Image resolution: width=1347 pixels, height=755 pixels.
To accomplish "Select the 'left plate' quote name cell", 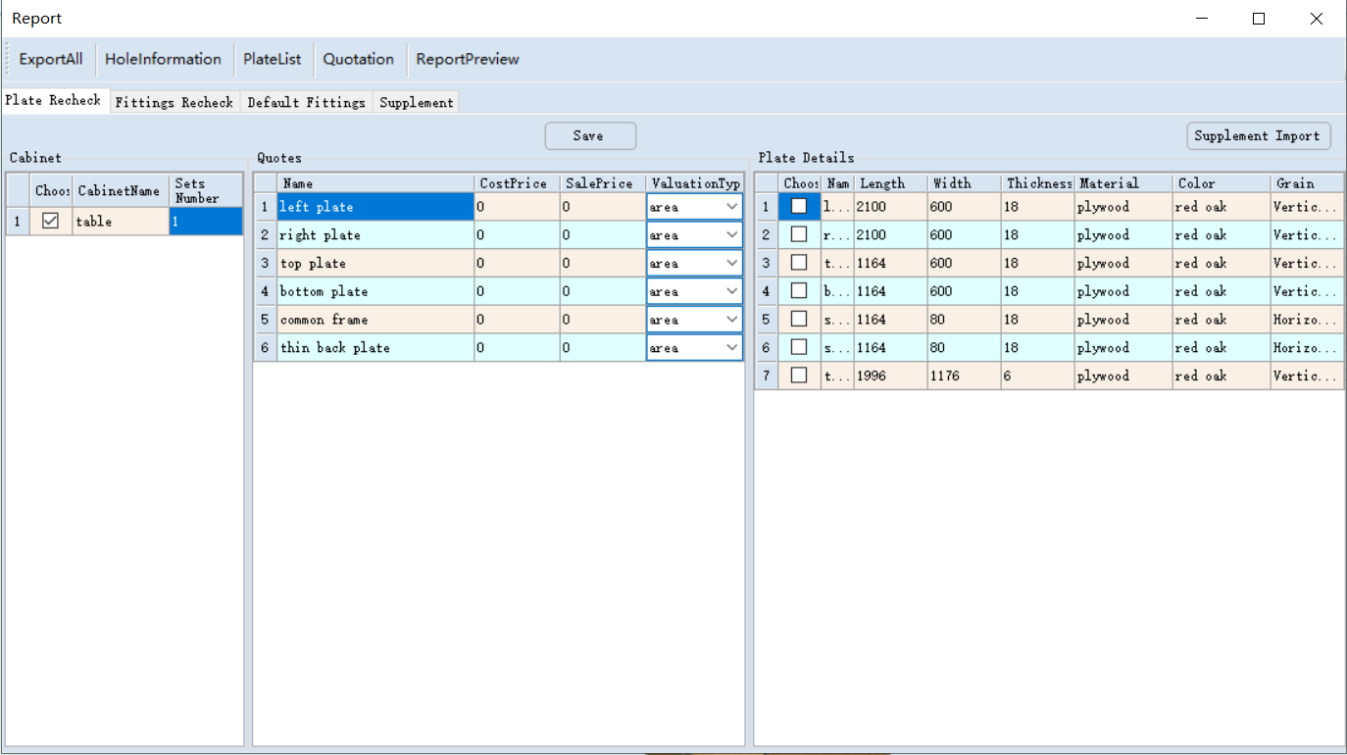I will coord(375,207).
